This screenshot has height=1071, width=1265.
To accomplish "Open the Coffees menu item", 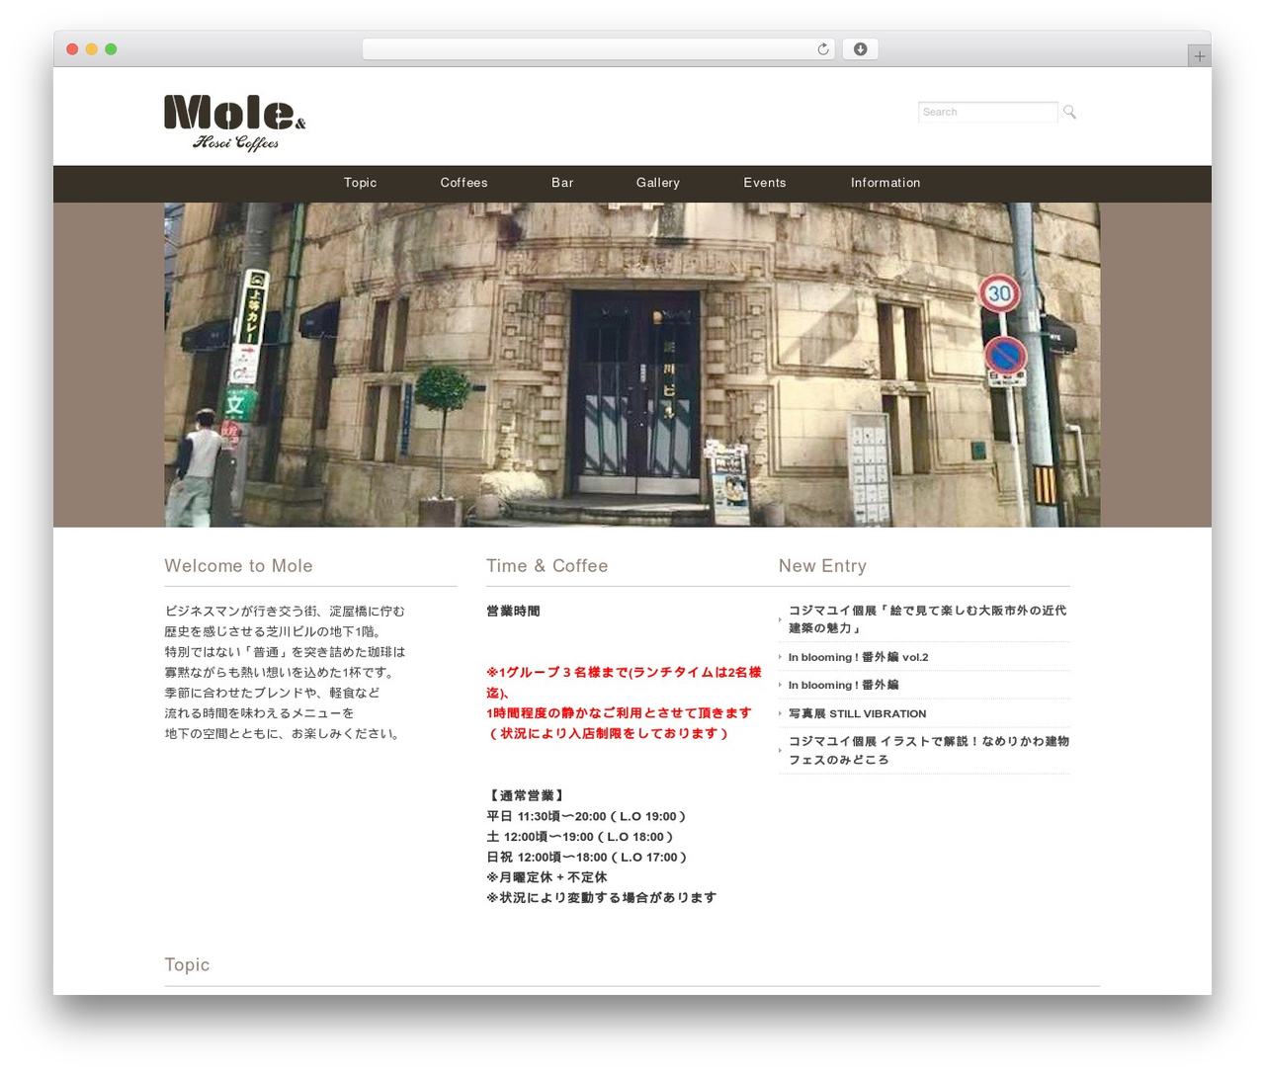I will pyautogui.click(x=464, y=183).
